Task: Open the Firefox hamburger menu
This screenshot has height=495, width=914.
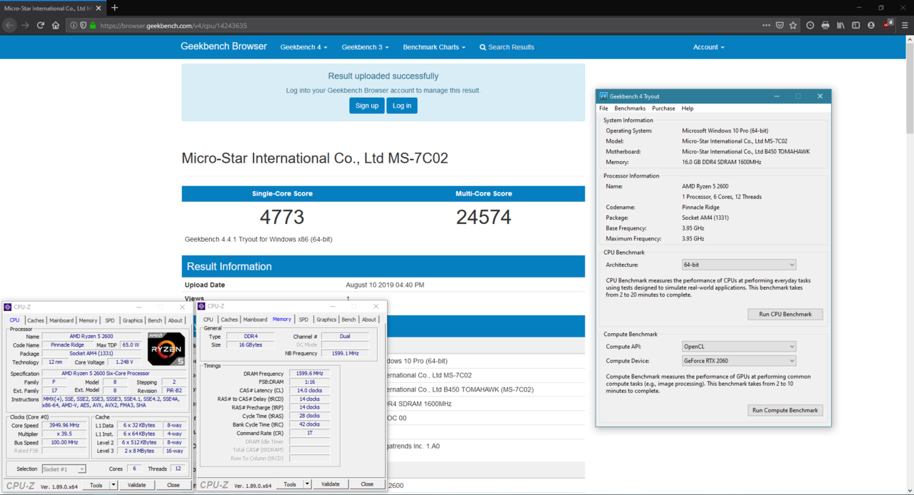Action: pos(905,25)
